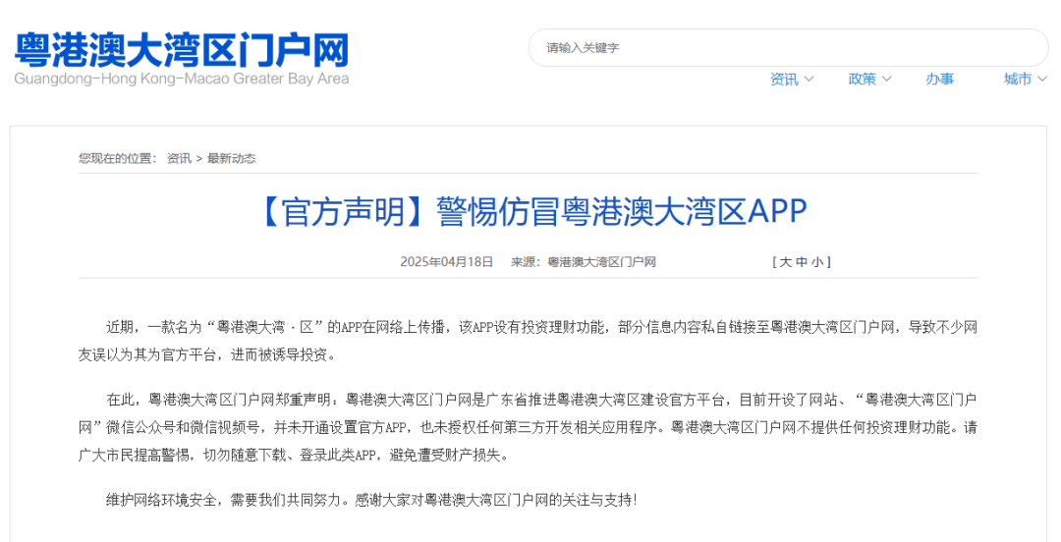Set font size to 大
The width and height of the screenshot is (1061, 542).
click(x=785, y=262)
